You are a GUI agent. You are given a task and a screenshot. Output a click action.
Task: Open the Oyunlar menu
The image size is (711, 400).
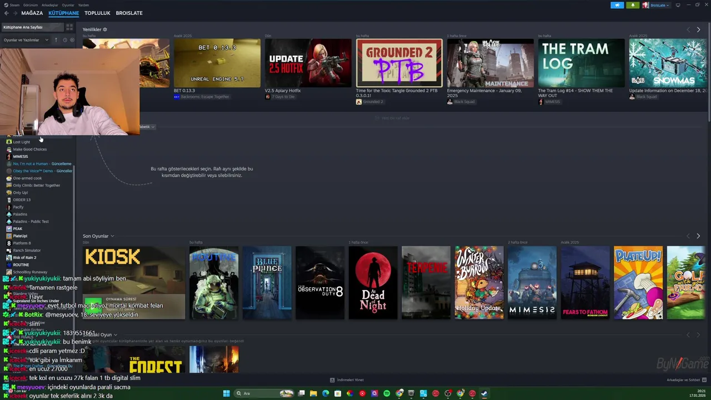point(68,5)
